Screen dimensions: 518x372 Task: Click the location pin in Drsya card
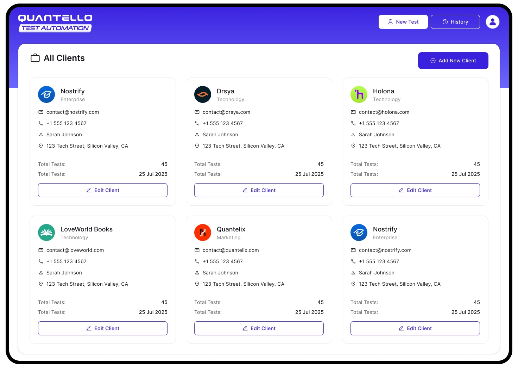197,146
